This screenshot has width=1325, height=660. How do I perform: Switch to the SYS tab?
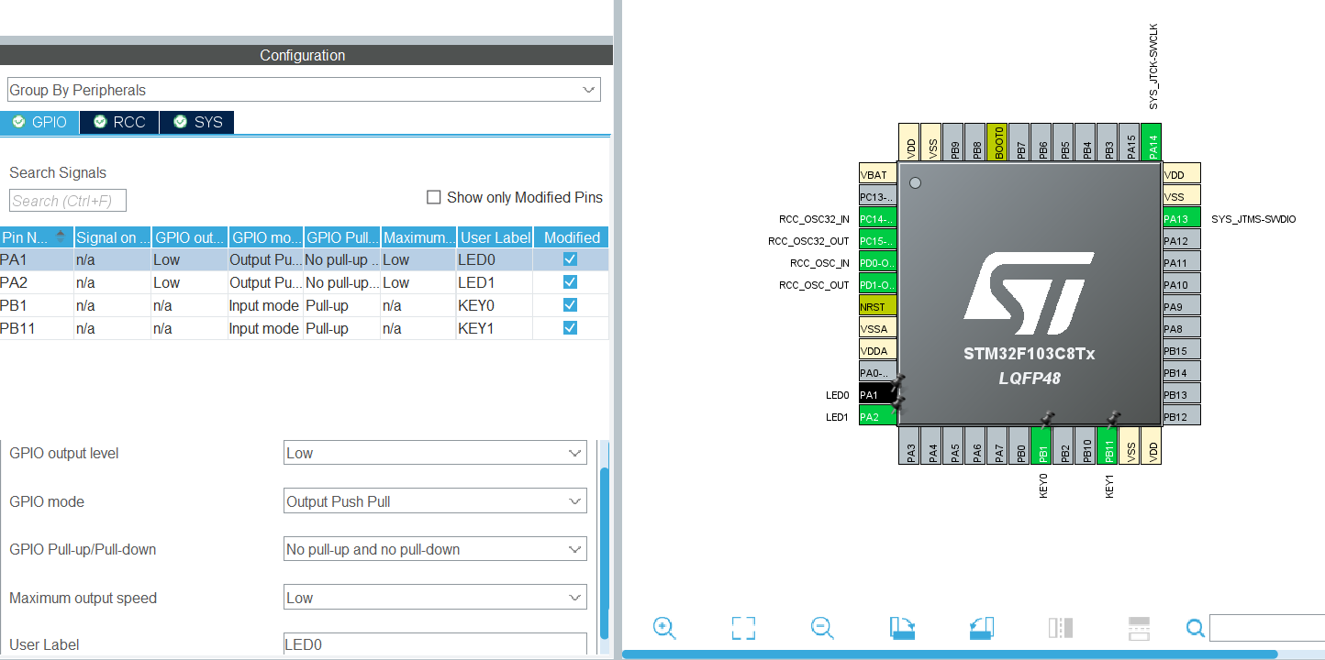tap(197, 122)
